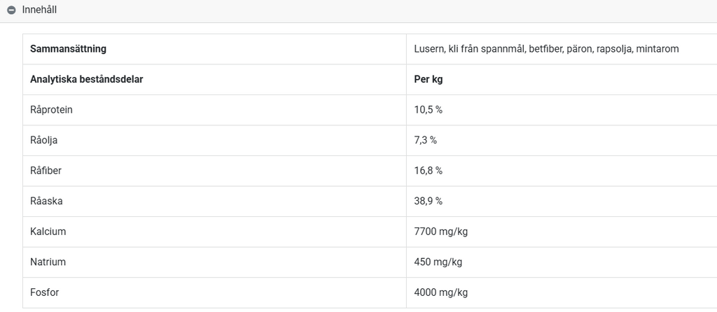The height and width of the screenshot is (312, 717).
Task: Click the 7700 mg/kg value
Action: pos(441,232)
